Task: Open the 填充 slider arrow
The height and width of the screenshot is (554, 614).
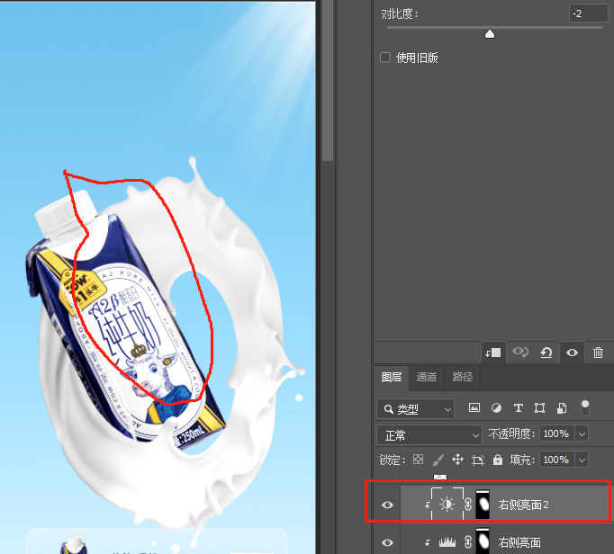Action: coord(582,460)
